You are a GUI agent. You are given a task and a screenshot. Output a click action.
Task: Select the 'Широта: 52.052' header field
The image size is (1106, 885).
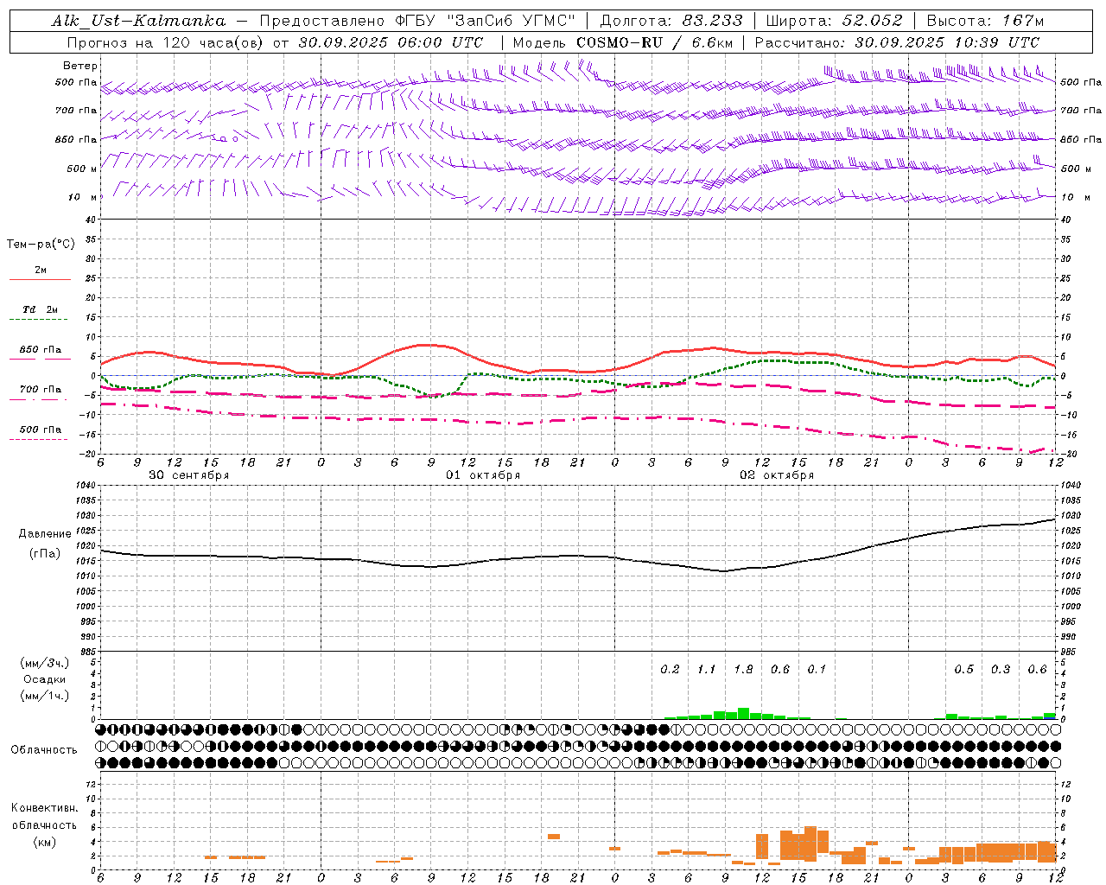[x=835, y=21]
